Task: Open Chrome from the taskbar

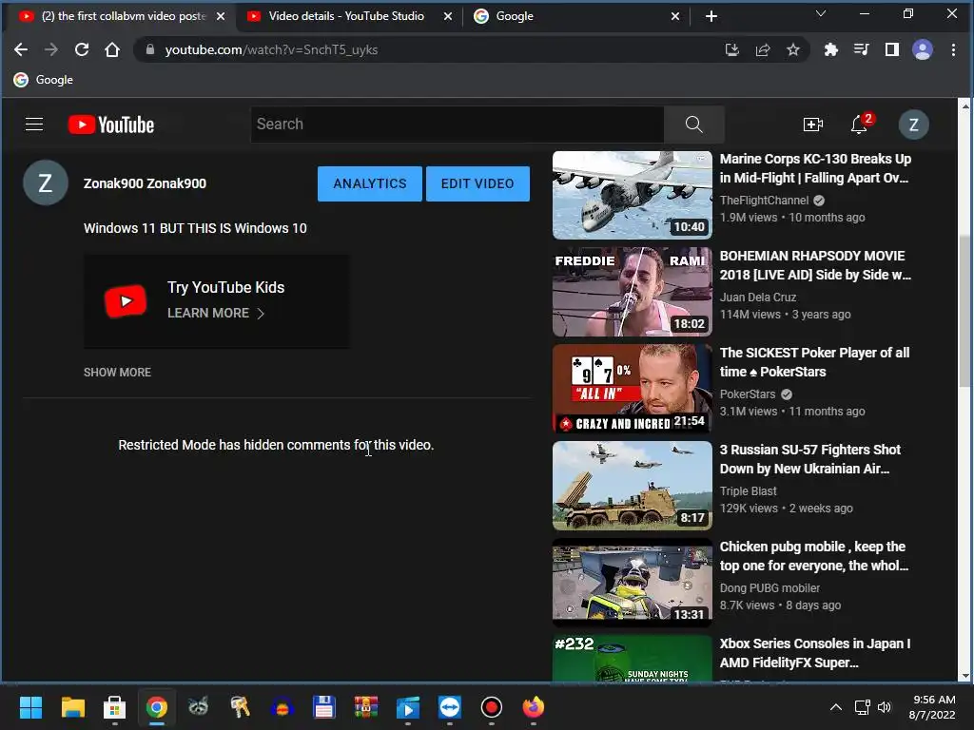Action: [157, 707]
